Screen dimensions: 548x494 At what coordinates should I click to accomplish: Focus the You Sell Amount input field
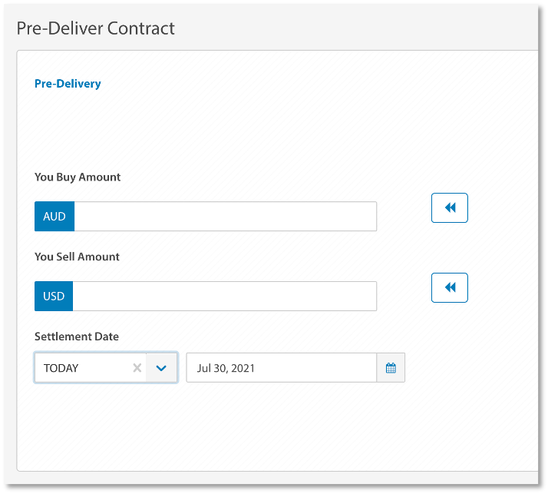point(224,297)
